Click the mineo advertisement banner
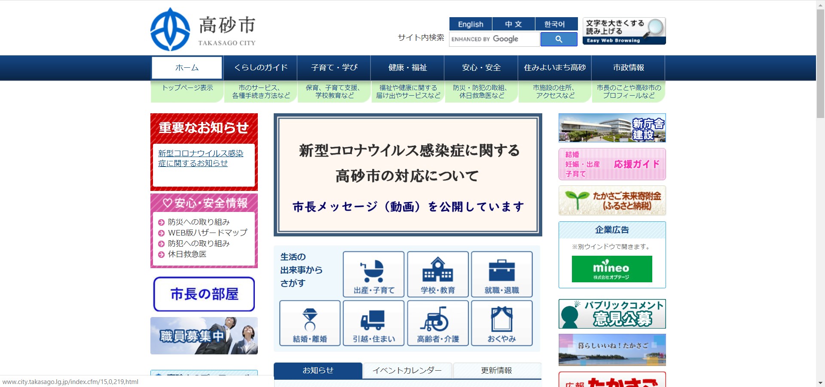Image resolution: width=825 pixels, height=387 pixels. (611, 269)
